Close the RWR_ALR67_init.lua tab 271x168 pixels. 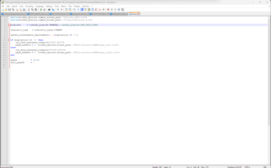(47, 14)
